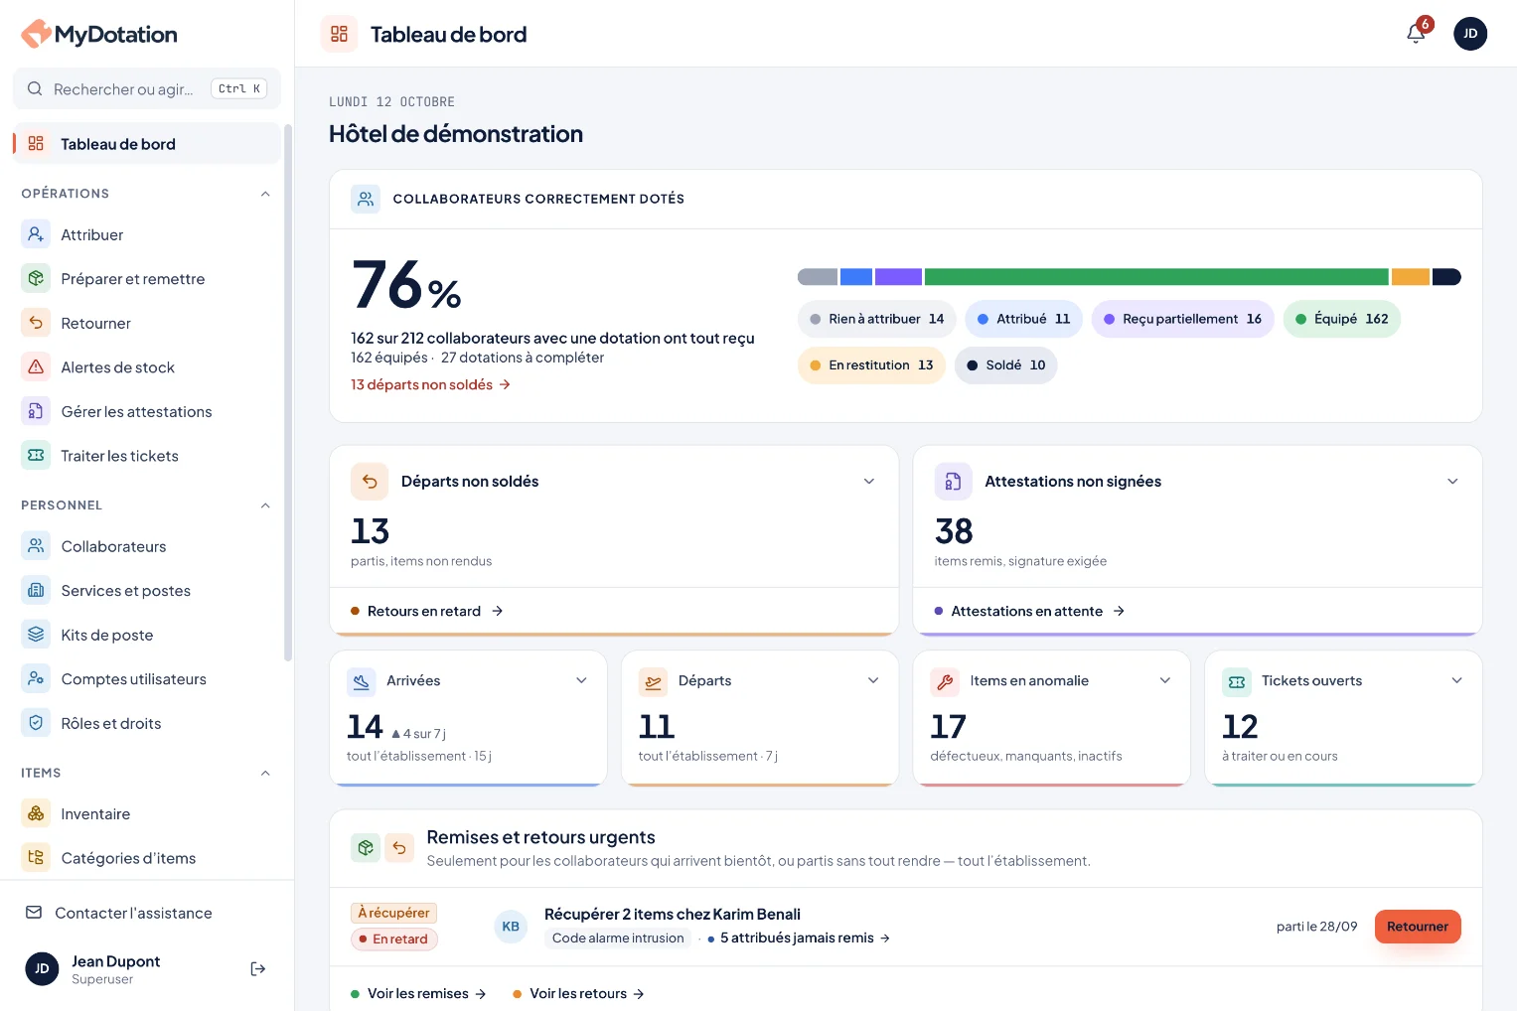This screenshot has width=1517, height=1011.
Task: Expand the Départs non soldés card chevron
Action: [869, 482]
